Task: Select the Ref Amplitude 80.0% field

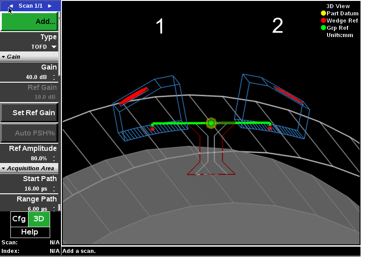Action: click(x=29, y=153)
